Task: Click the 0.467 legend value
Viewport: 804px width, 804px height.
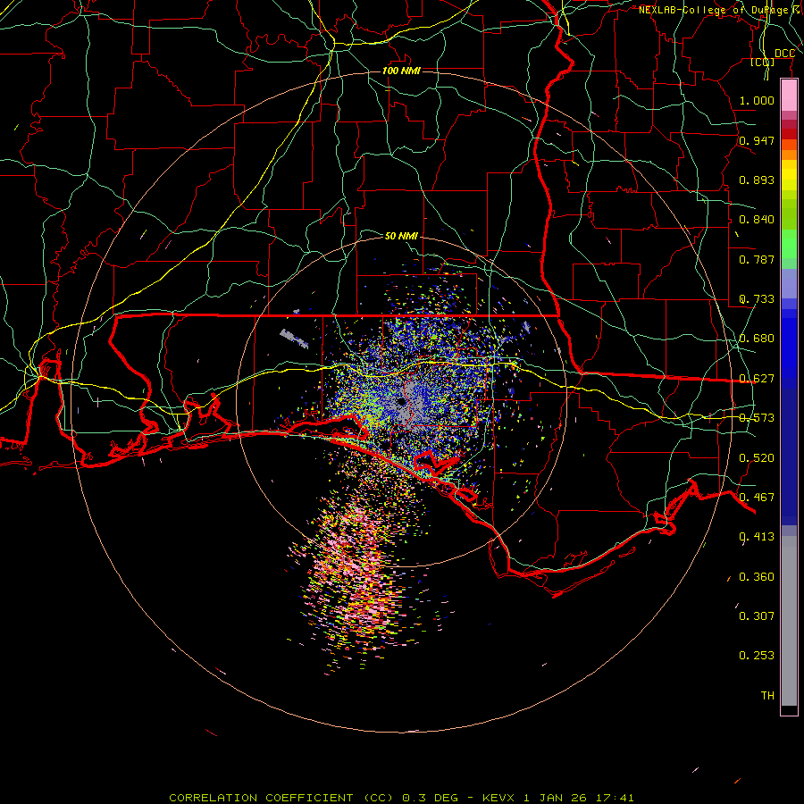Action: tap(757, 498)
